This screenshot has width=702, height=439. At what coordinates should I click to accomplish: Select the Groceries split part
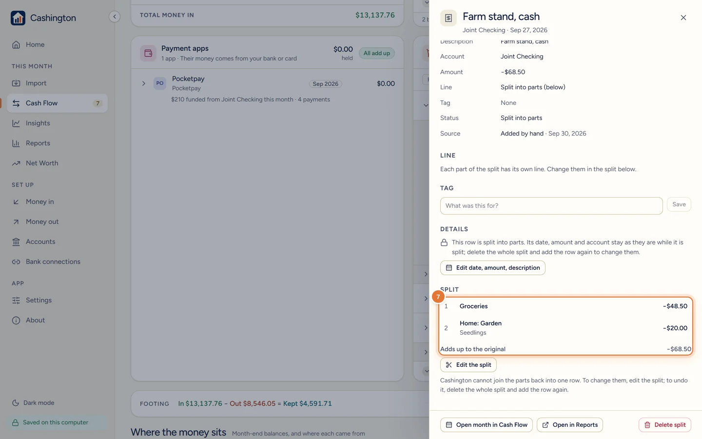565,306
